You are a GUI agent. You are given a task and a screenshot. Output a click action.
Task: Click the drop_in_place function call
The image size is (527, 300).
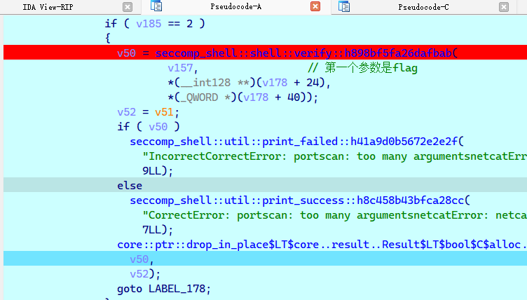point(322,245)
